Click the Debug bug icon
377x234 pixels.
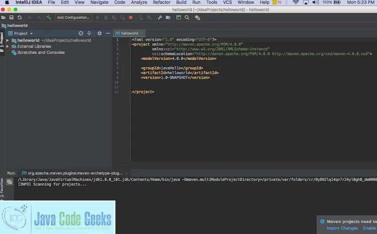click(106, 17)
